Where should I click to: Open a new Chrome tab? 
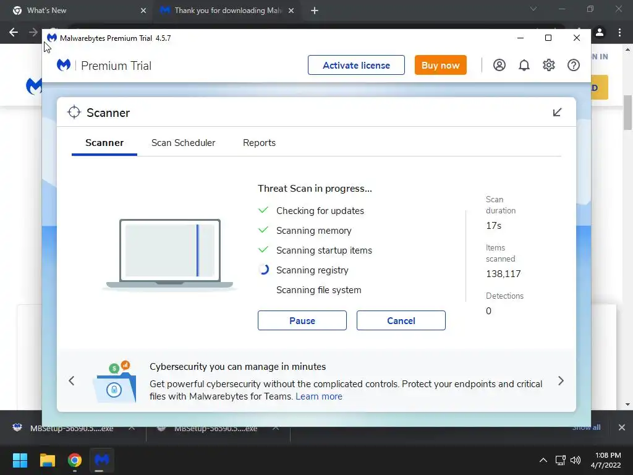click(x=315, y=11)
